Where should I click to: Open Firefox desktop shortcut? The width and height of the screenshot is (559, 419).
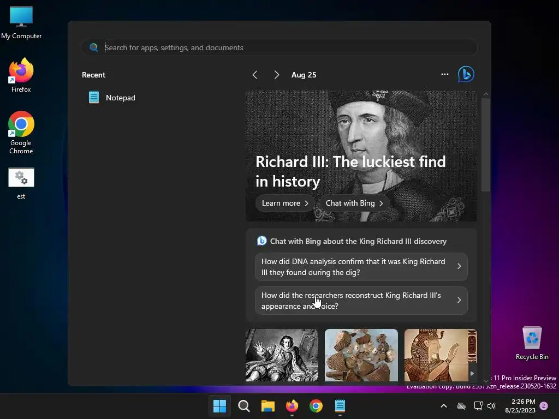pyautogui.click(x=21, y=75)
